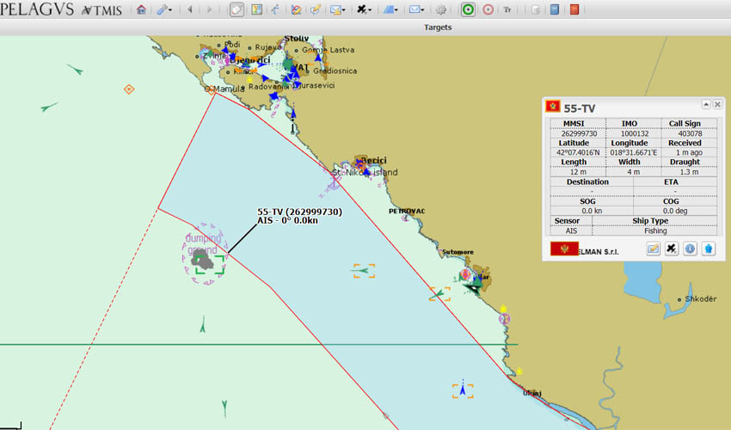Edit 55-TV target details with pencil icon

653,249
